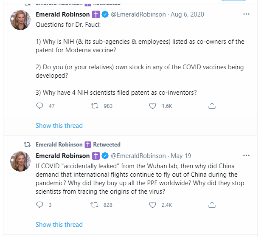Retweet the Wuhan lab tweet
264x237 pixels.
(x=95, y=205)
